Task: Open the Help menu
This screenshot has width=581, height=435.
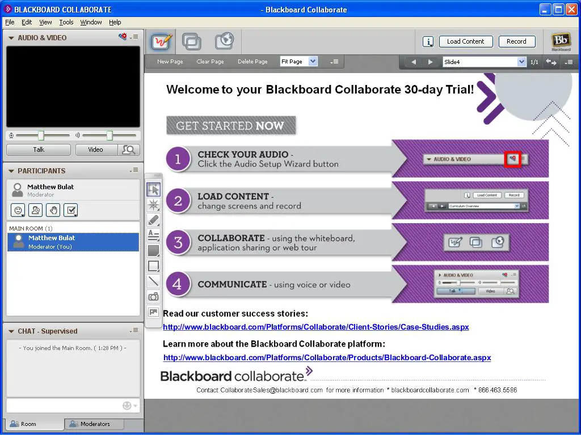Action: [x=115, y=22]
